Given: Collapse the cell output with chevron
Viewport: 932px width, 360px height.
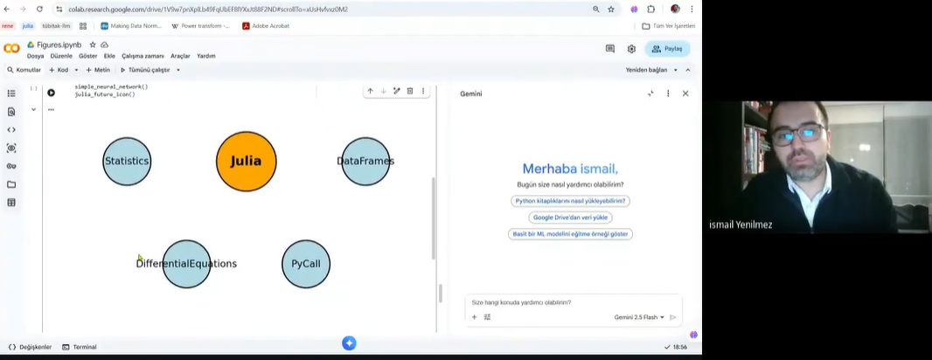Looking at the screenshot, I should pyautogui.click(x=33, y=109).
